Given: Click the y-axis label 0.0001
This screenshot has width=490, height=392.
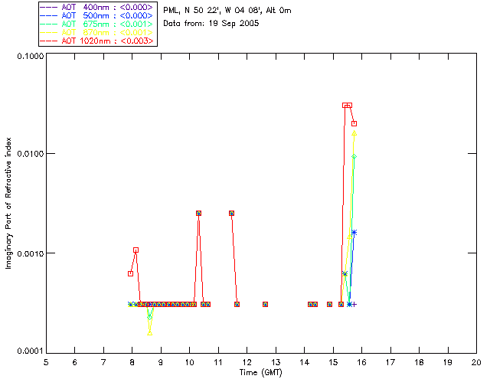Looking at the screenshot, I should click(30, 351).
